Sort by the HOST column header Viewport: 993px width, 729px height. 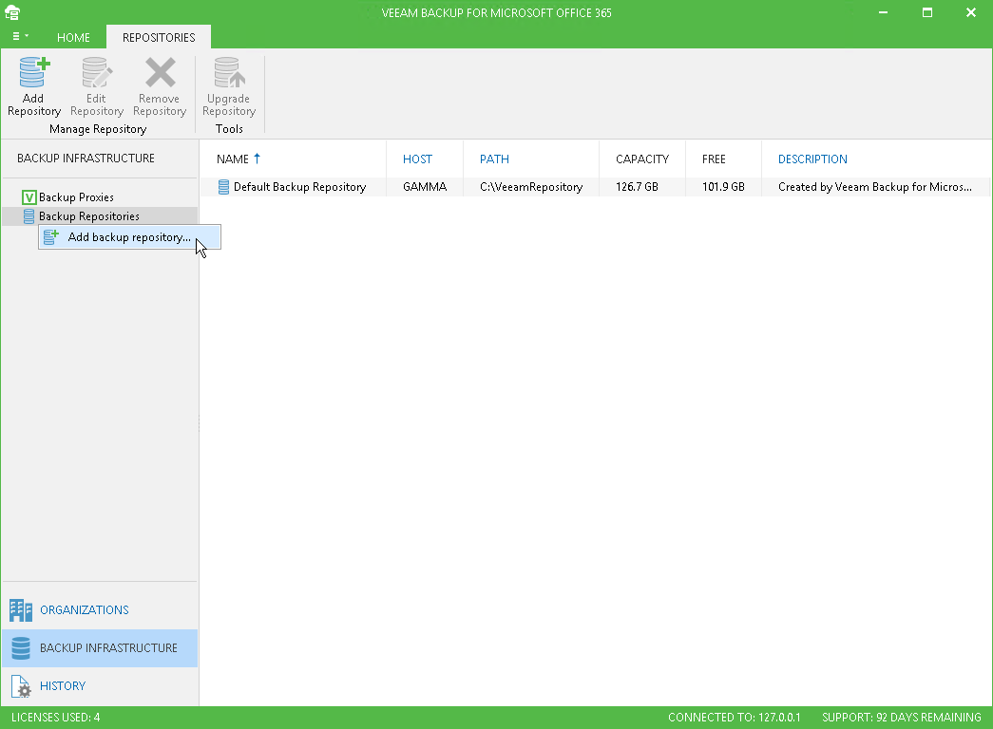pyautogui.click(x=417, y=159)
